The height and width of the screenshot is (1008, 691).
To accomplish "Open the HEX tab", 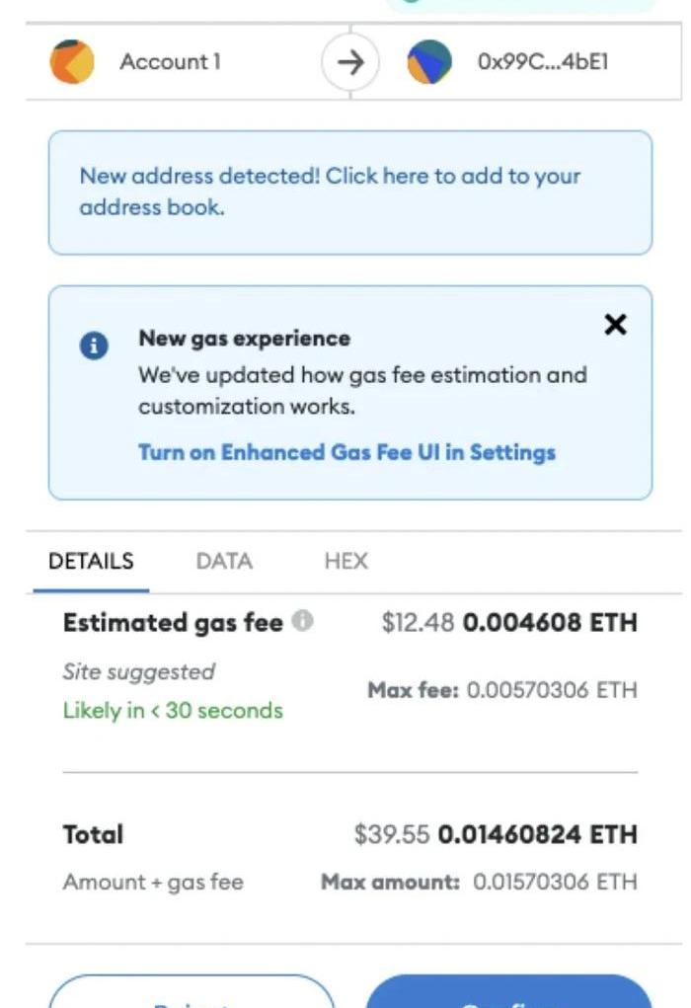I will point(345,562).
